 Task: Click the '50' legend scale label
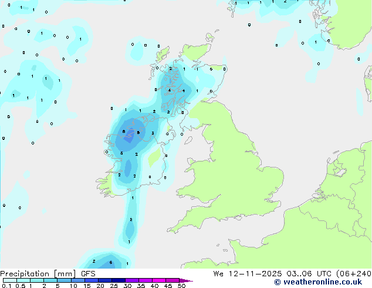click(x=181, y=286)
